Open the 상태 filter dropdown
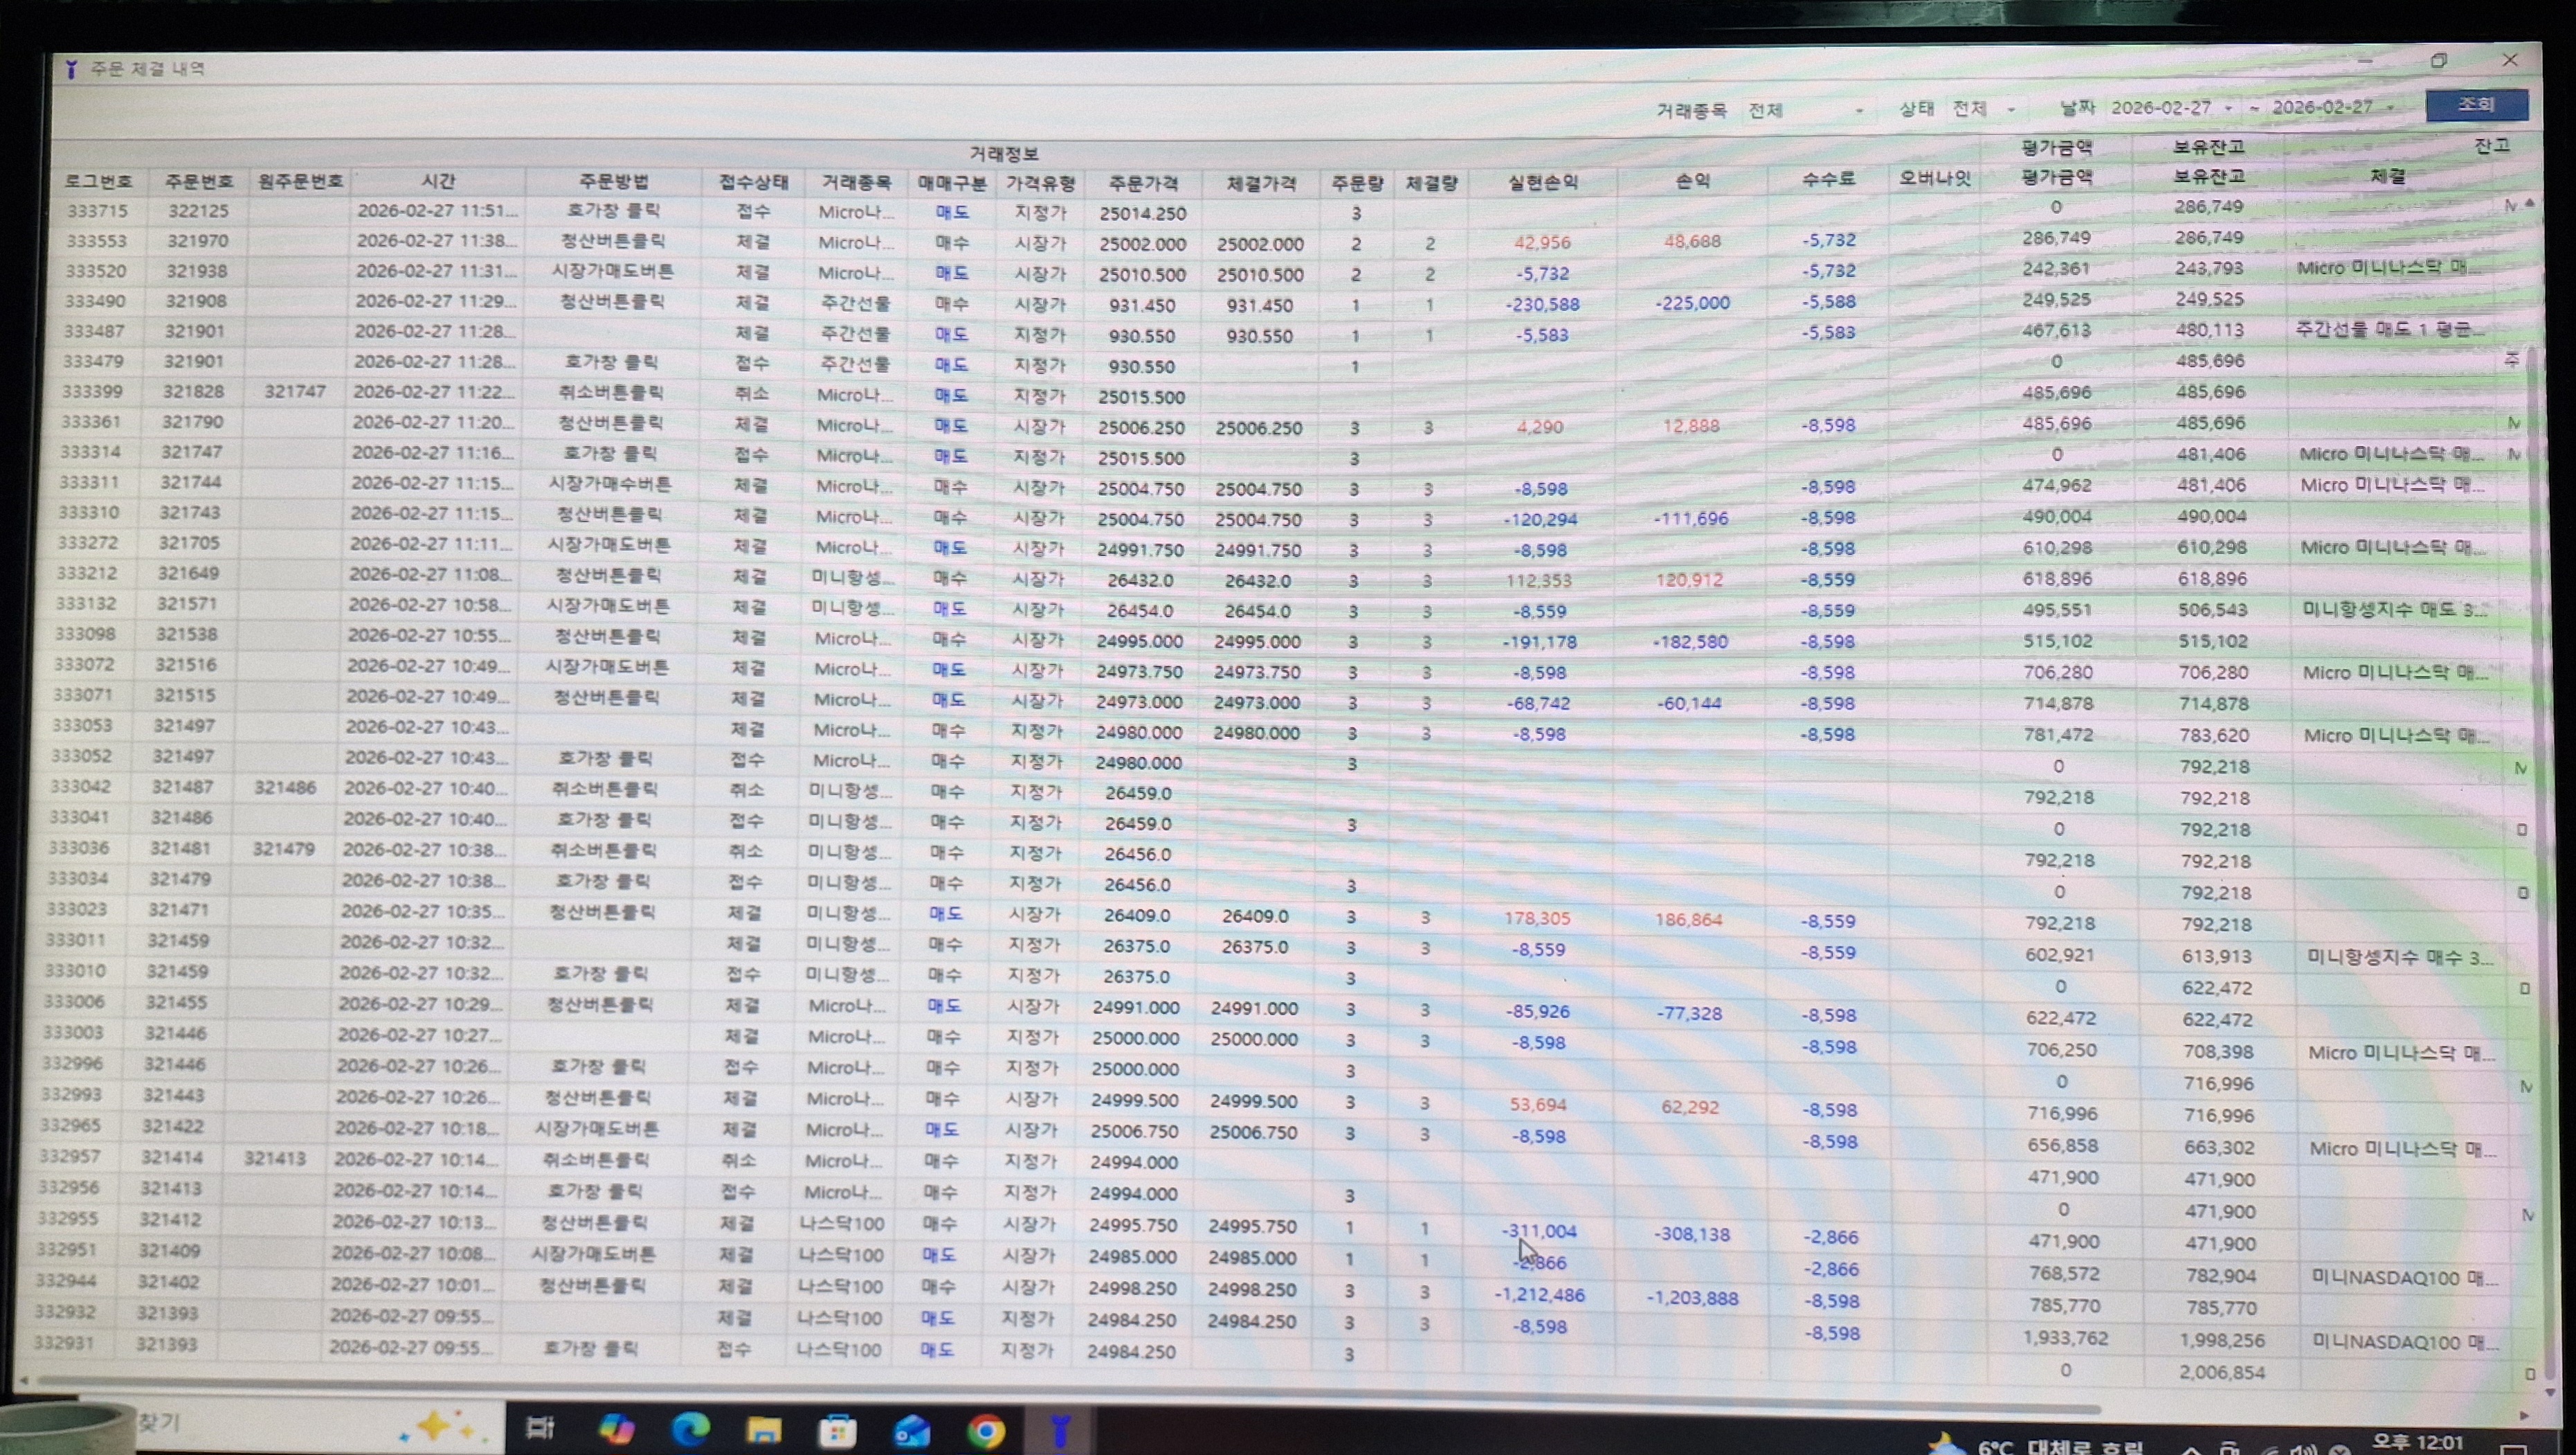This screenshot has height=1455, width=2576. pos(1984,108)
